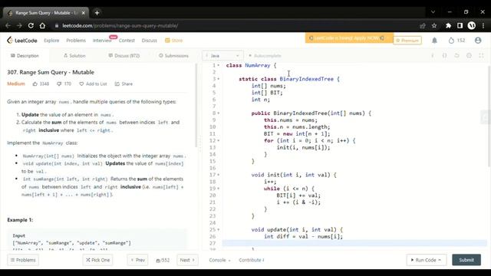
Task: Close the Range Sum Query browser tab
Action: click(84, 13)
